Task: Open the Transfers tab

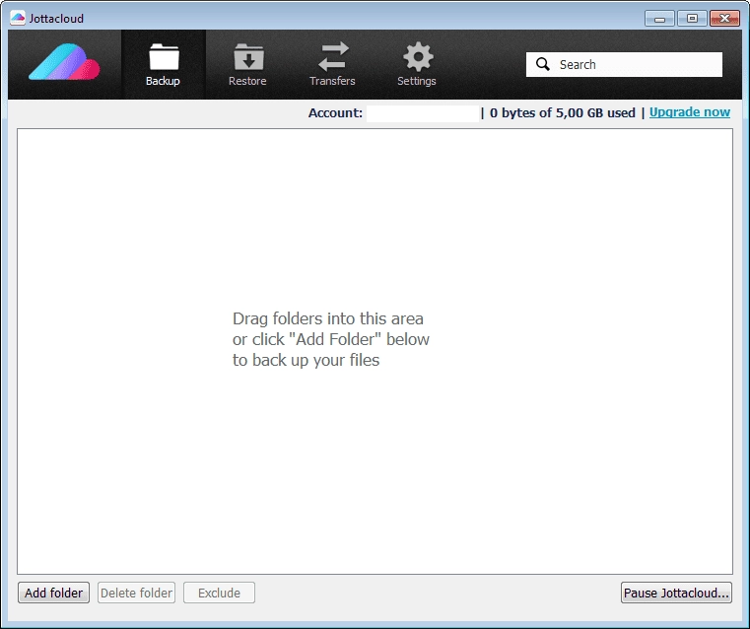Action: point(332,64)
